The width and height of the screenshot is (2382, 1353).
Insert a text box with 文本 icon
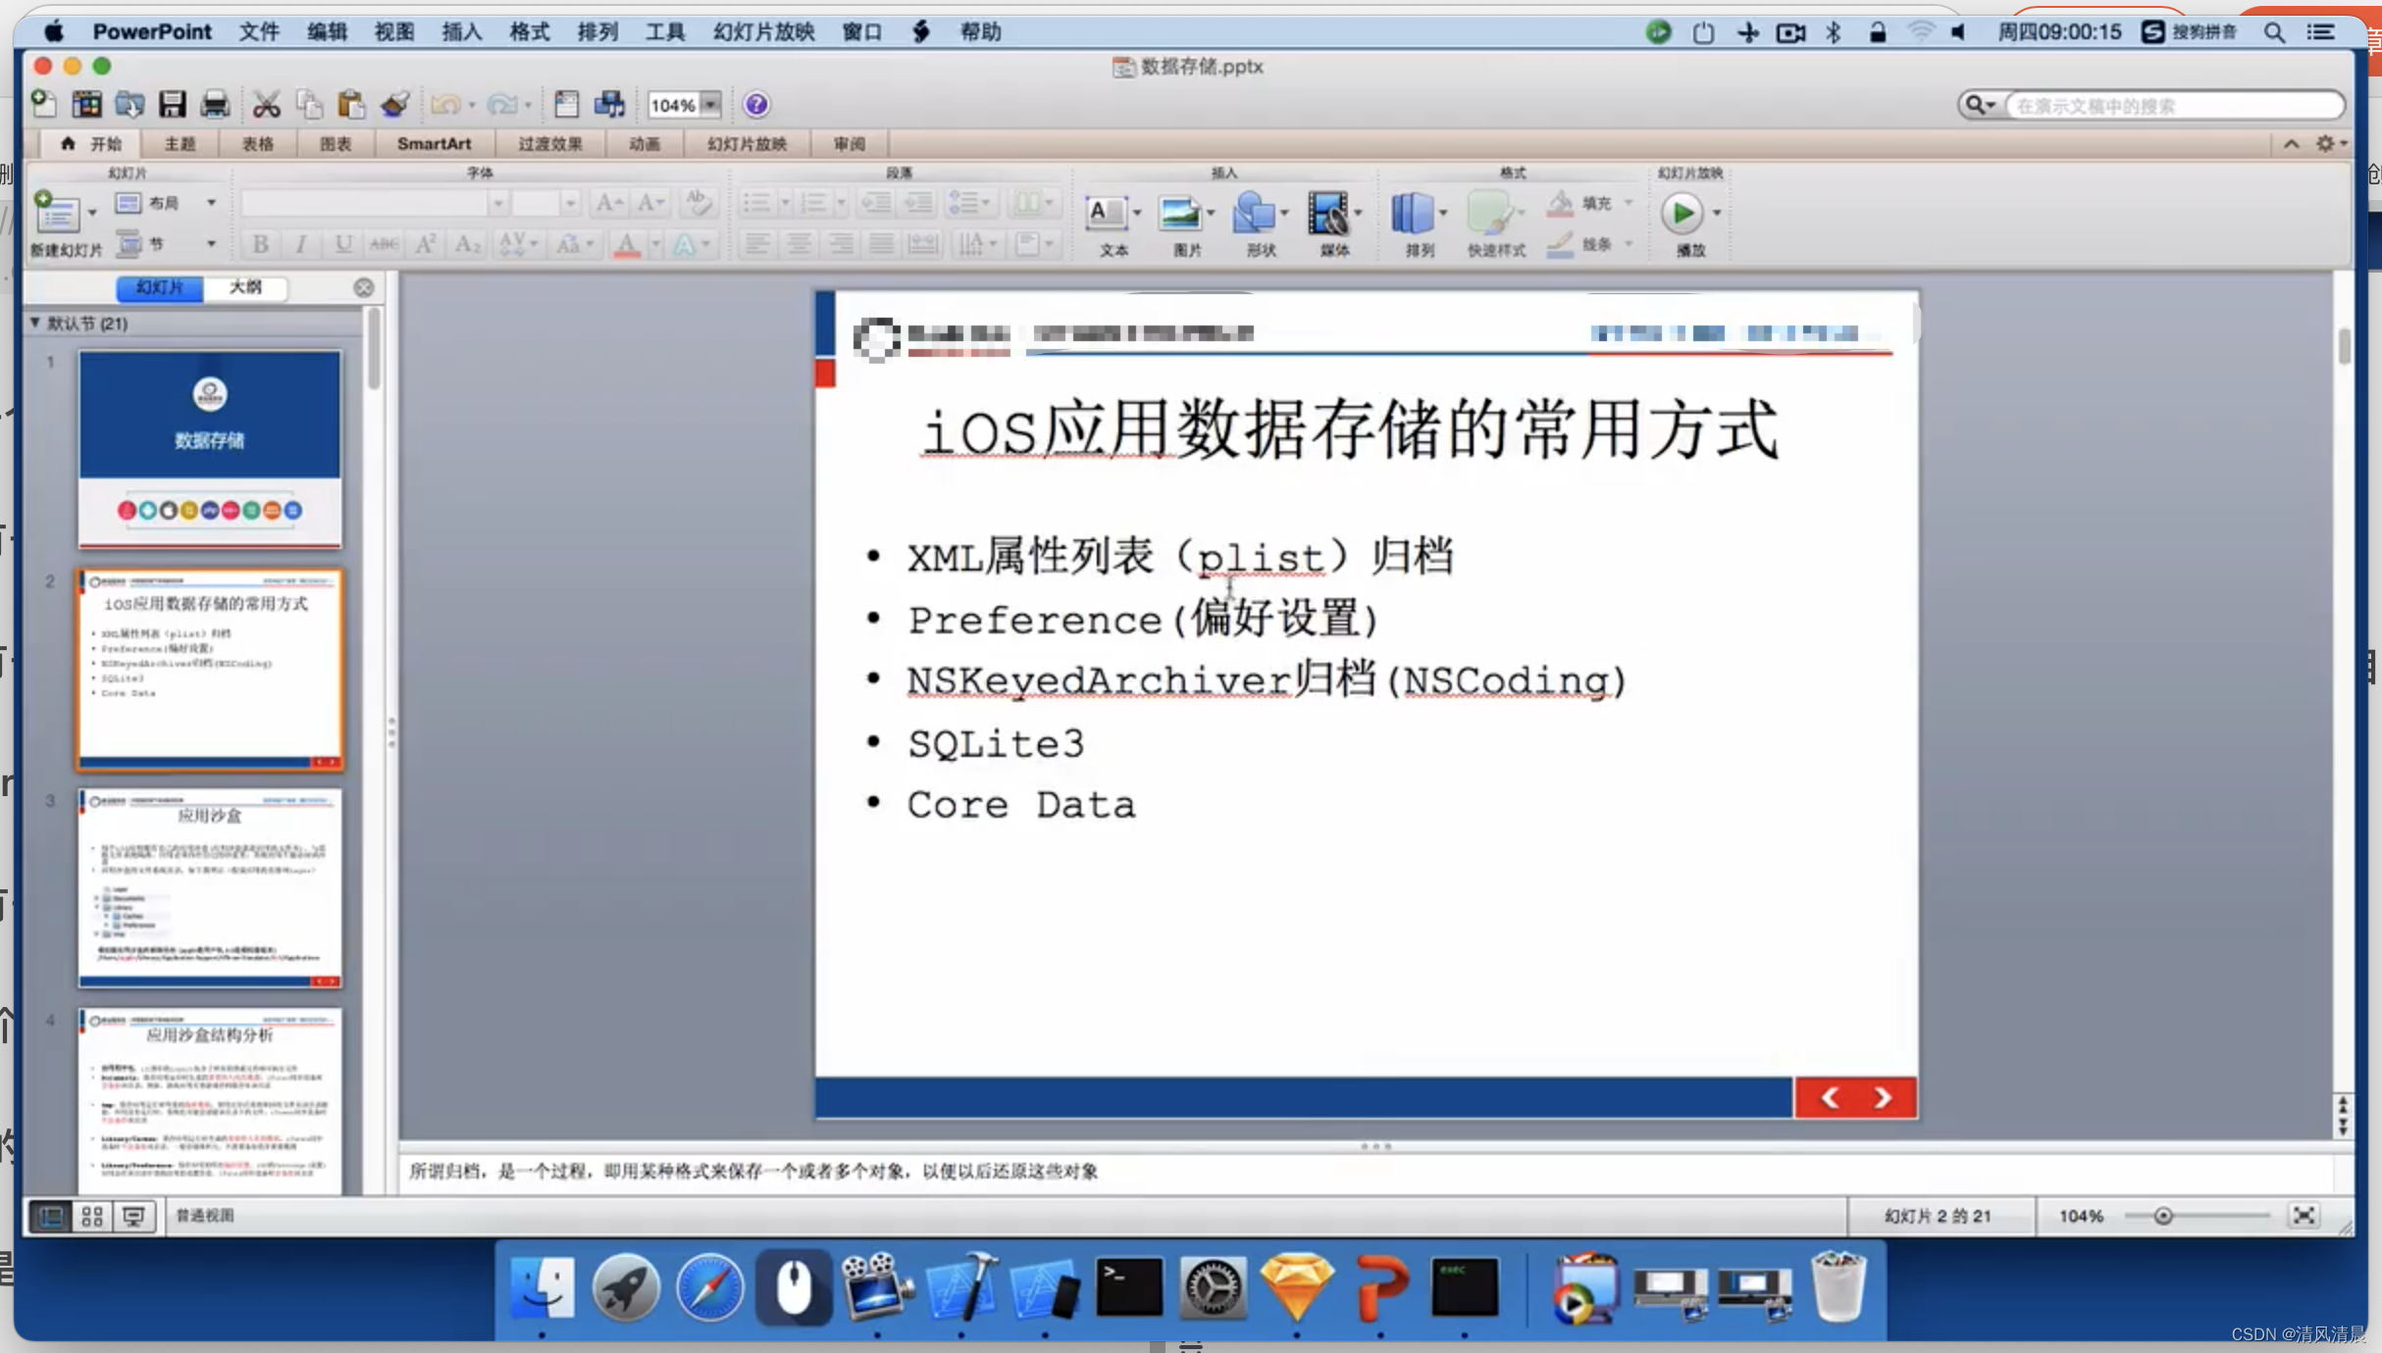tap(1106, 213)
